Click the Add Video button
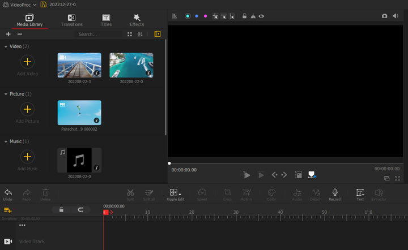Viewport: 408px width, 250px height. (x=27, y=62)
